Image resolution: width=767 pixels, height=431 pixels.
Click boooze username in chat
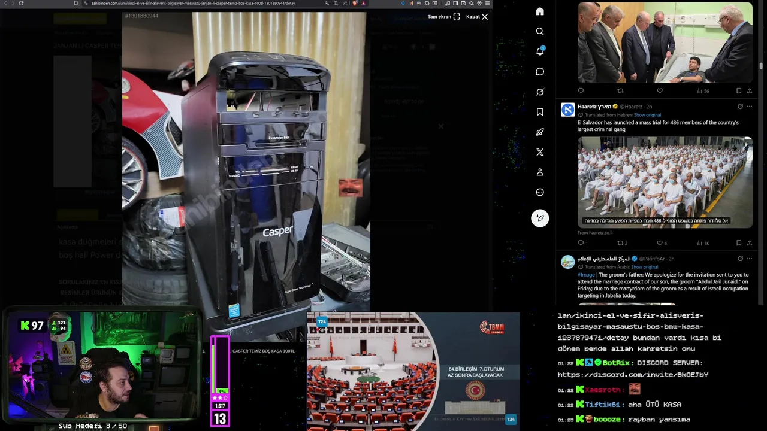tap(608, 420)
